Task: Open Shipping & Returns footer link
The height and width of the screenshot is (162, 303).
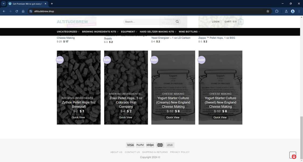Action: coord(155,152)
